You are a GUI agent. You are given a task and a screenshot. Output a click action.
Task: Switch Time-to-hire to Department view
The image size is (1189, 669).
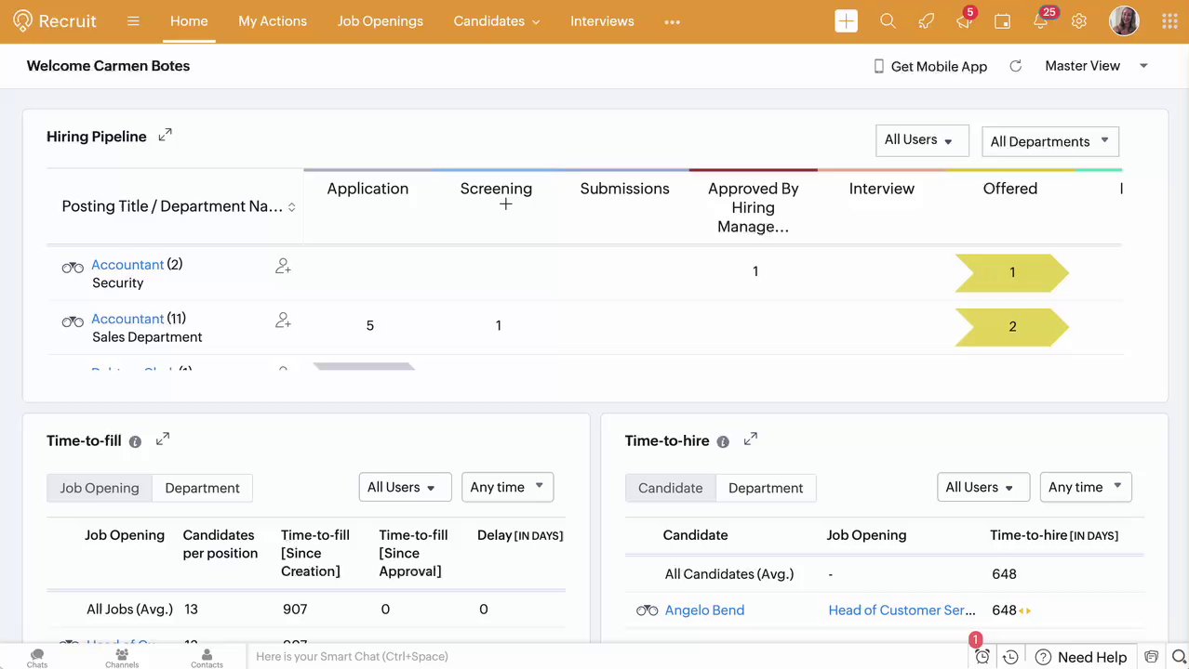click(x=765, y=488)
